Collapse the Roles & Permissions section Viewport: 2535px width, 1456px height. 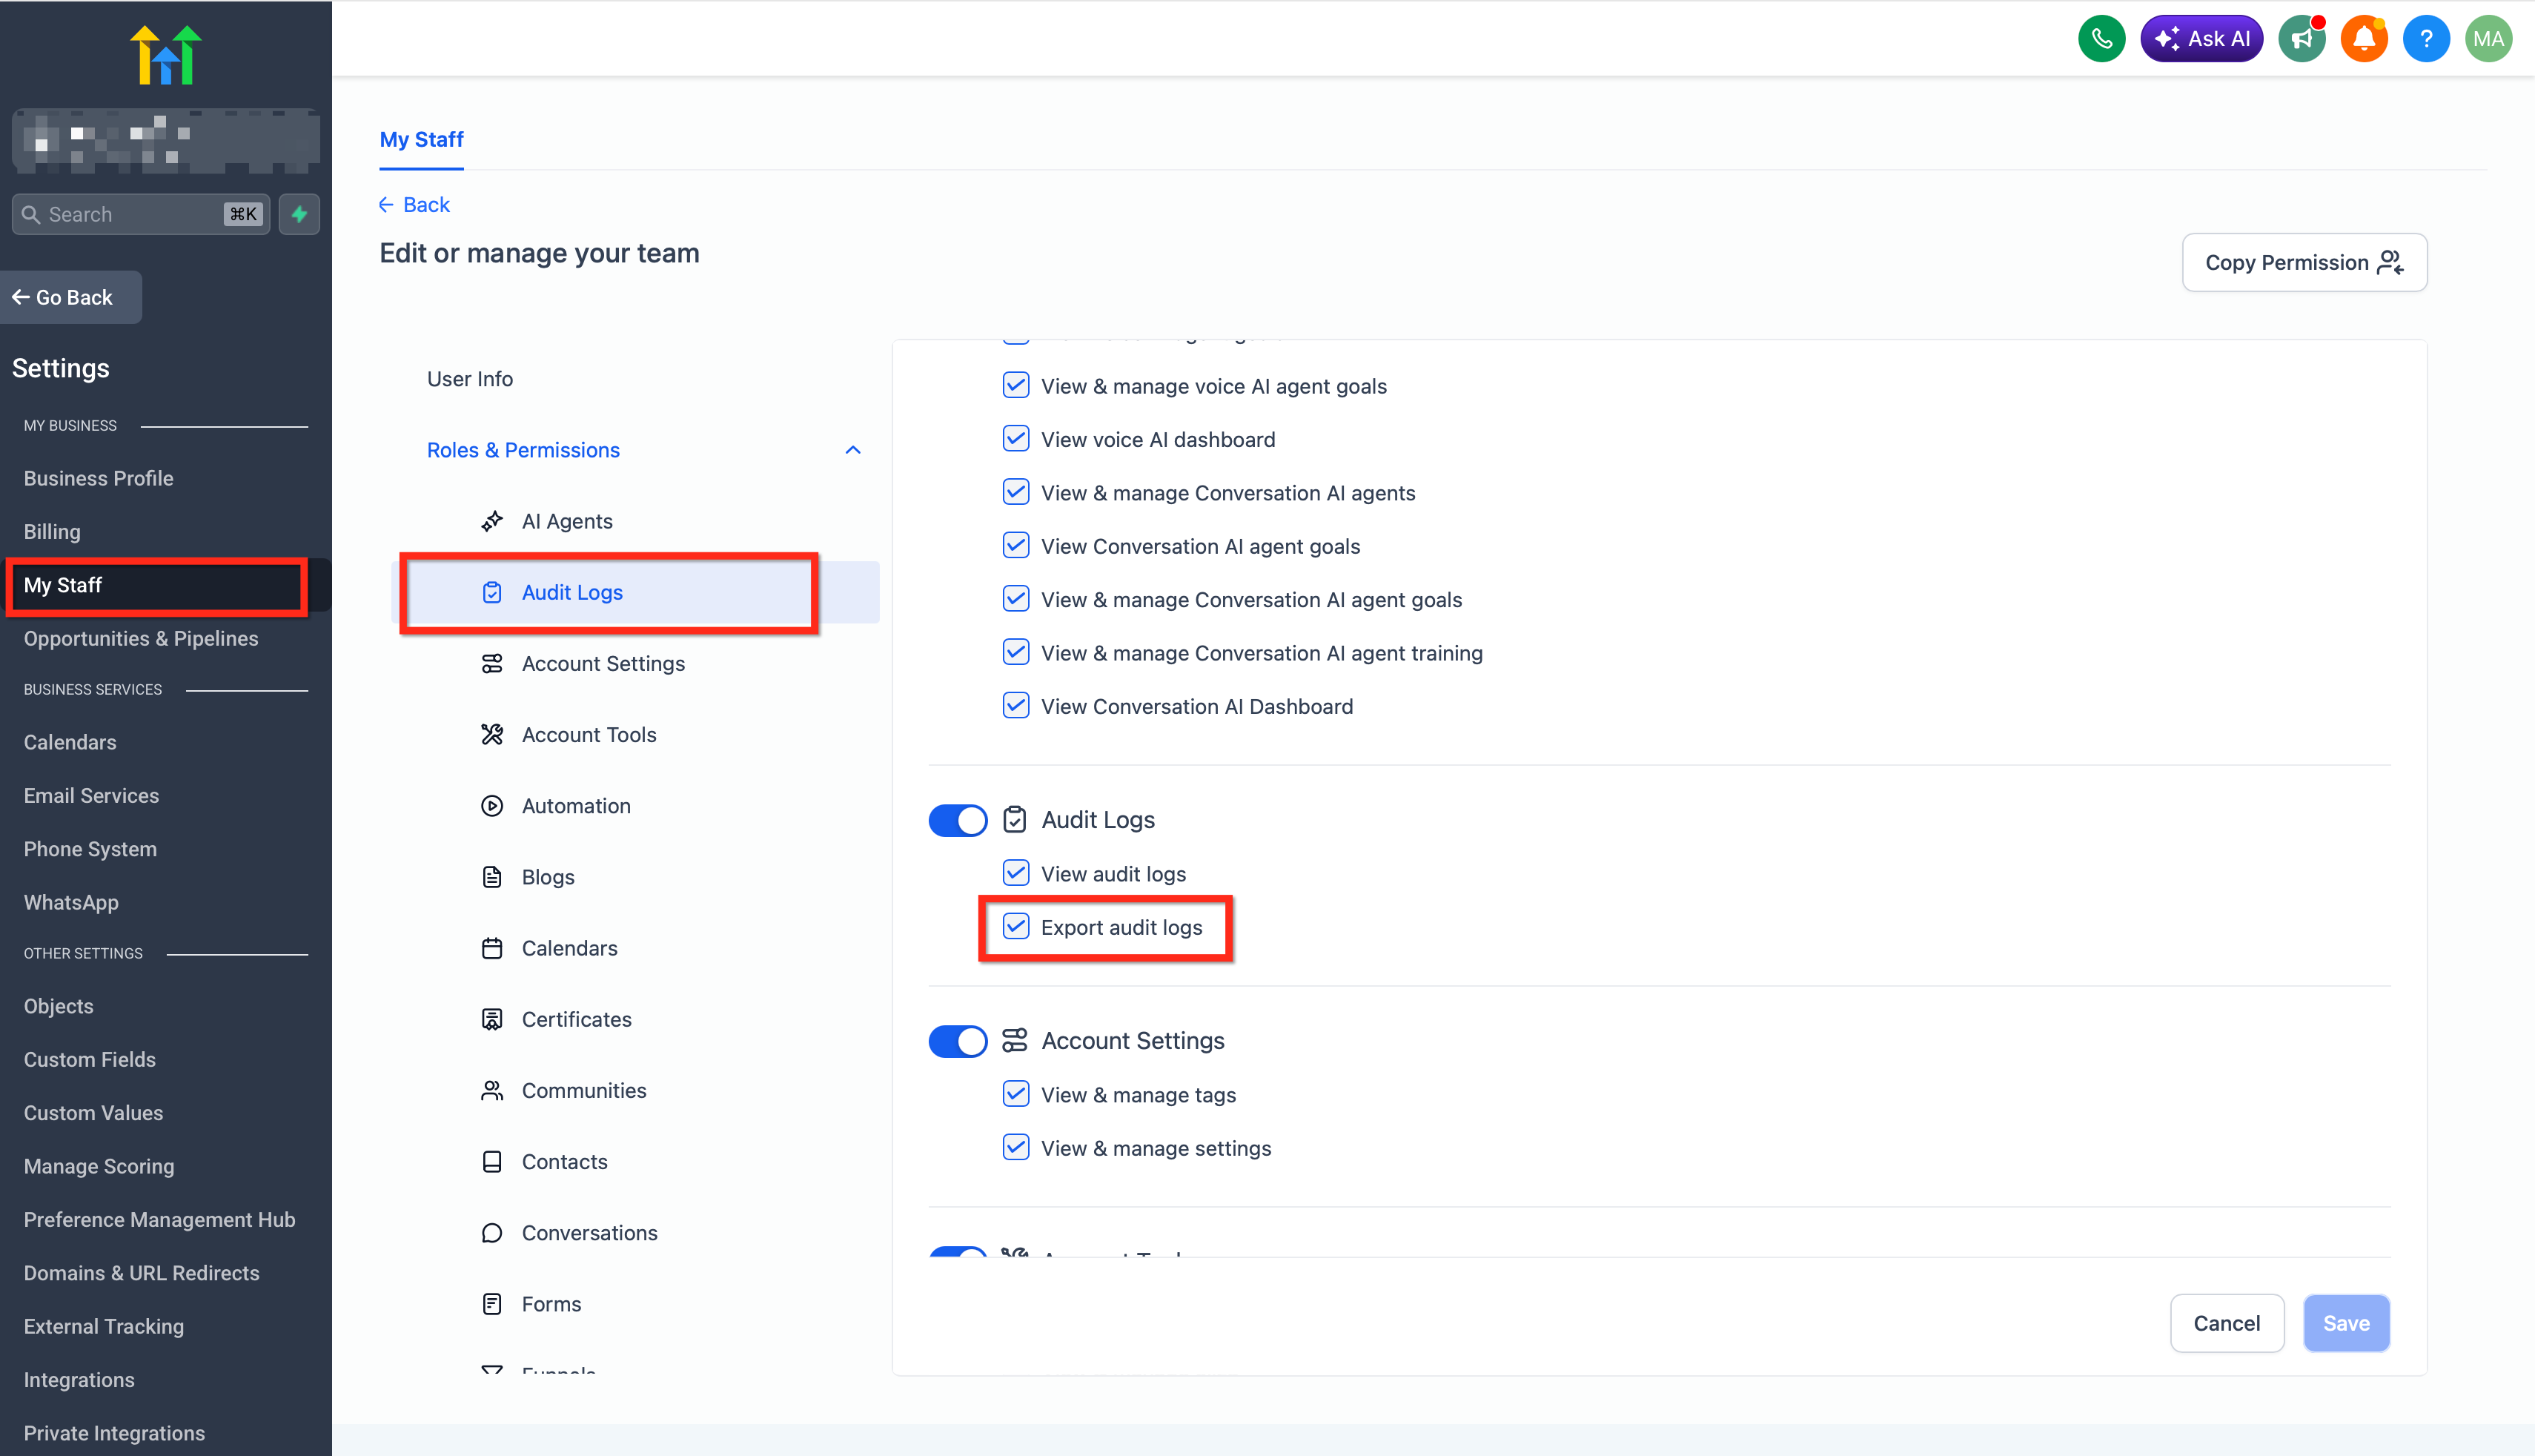tap(852, 450)
